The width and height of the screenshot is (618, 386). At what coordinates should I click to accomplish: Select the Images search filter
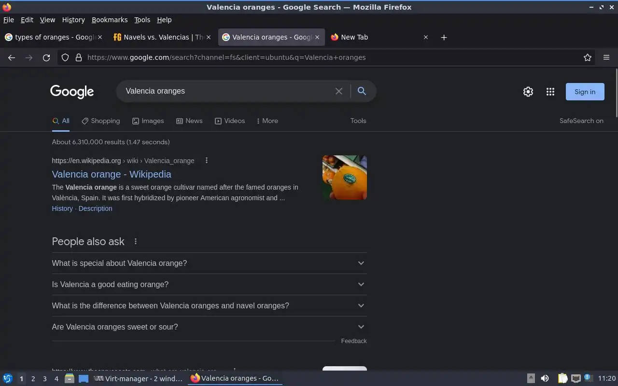click(148, 121)
